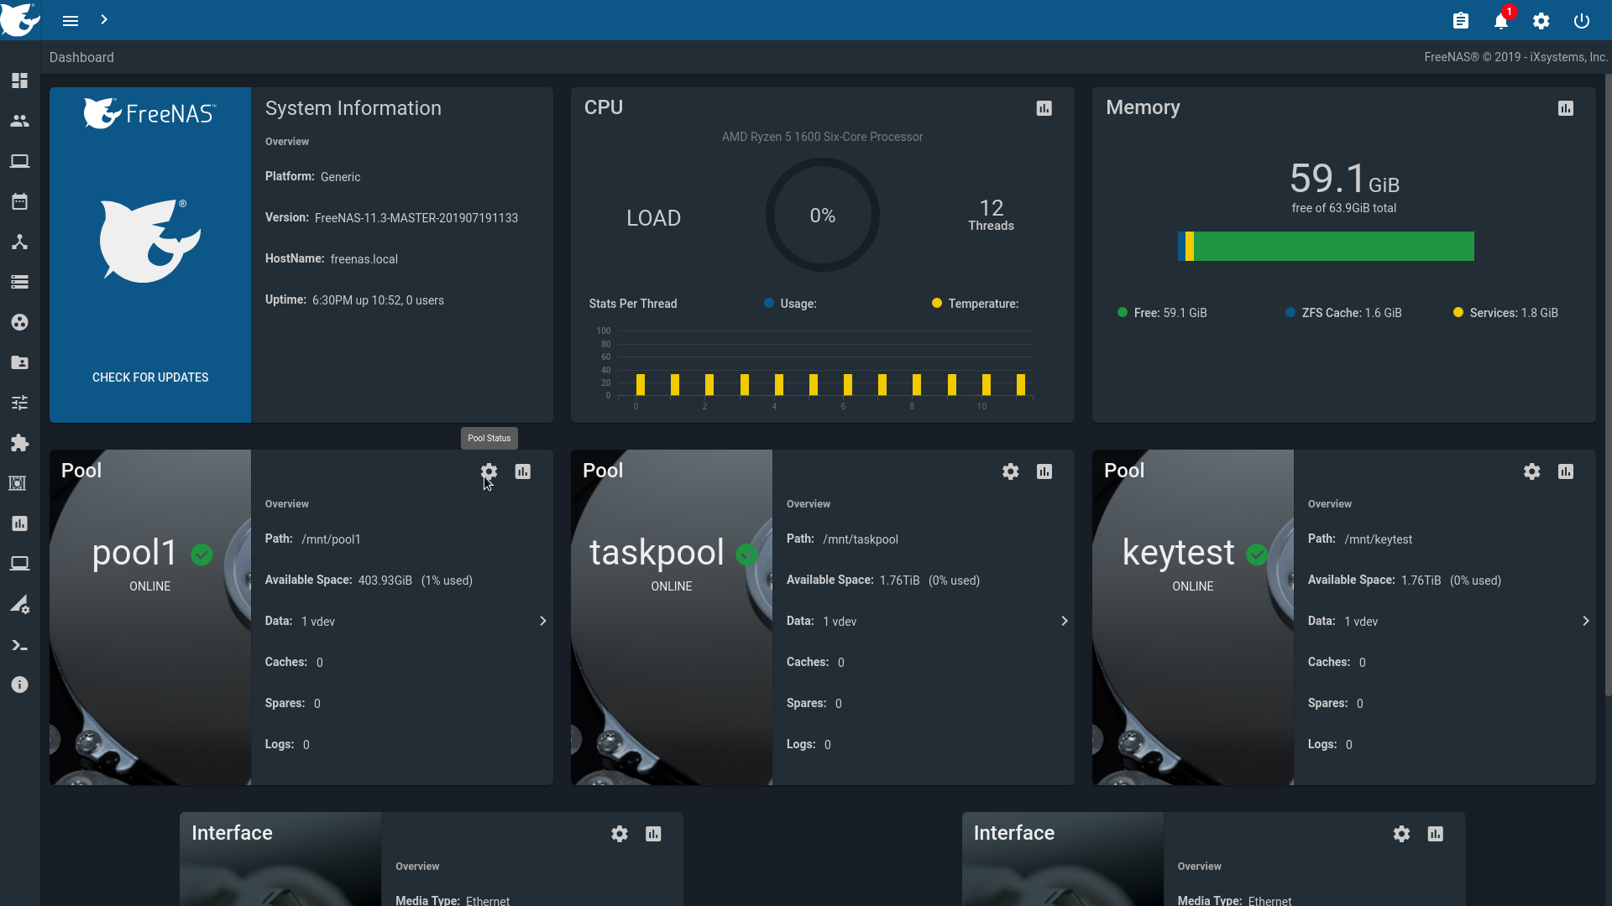The width and height of the screenshot is (1612, 906).
Task: Open the Network icon in sidebar
Action: pos(20,242)
